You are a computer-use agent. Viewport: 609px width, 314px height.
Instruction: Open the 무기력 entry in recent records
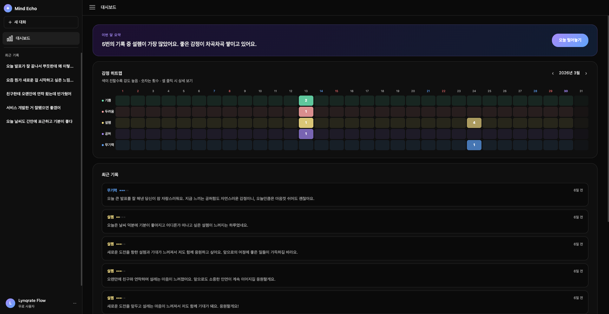(x=345, y=195)
